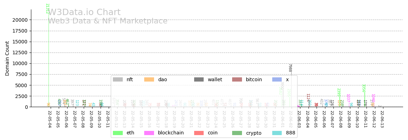Click the green eth legend swatch

117,133
